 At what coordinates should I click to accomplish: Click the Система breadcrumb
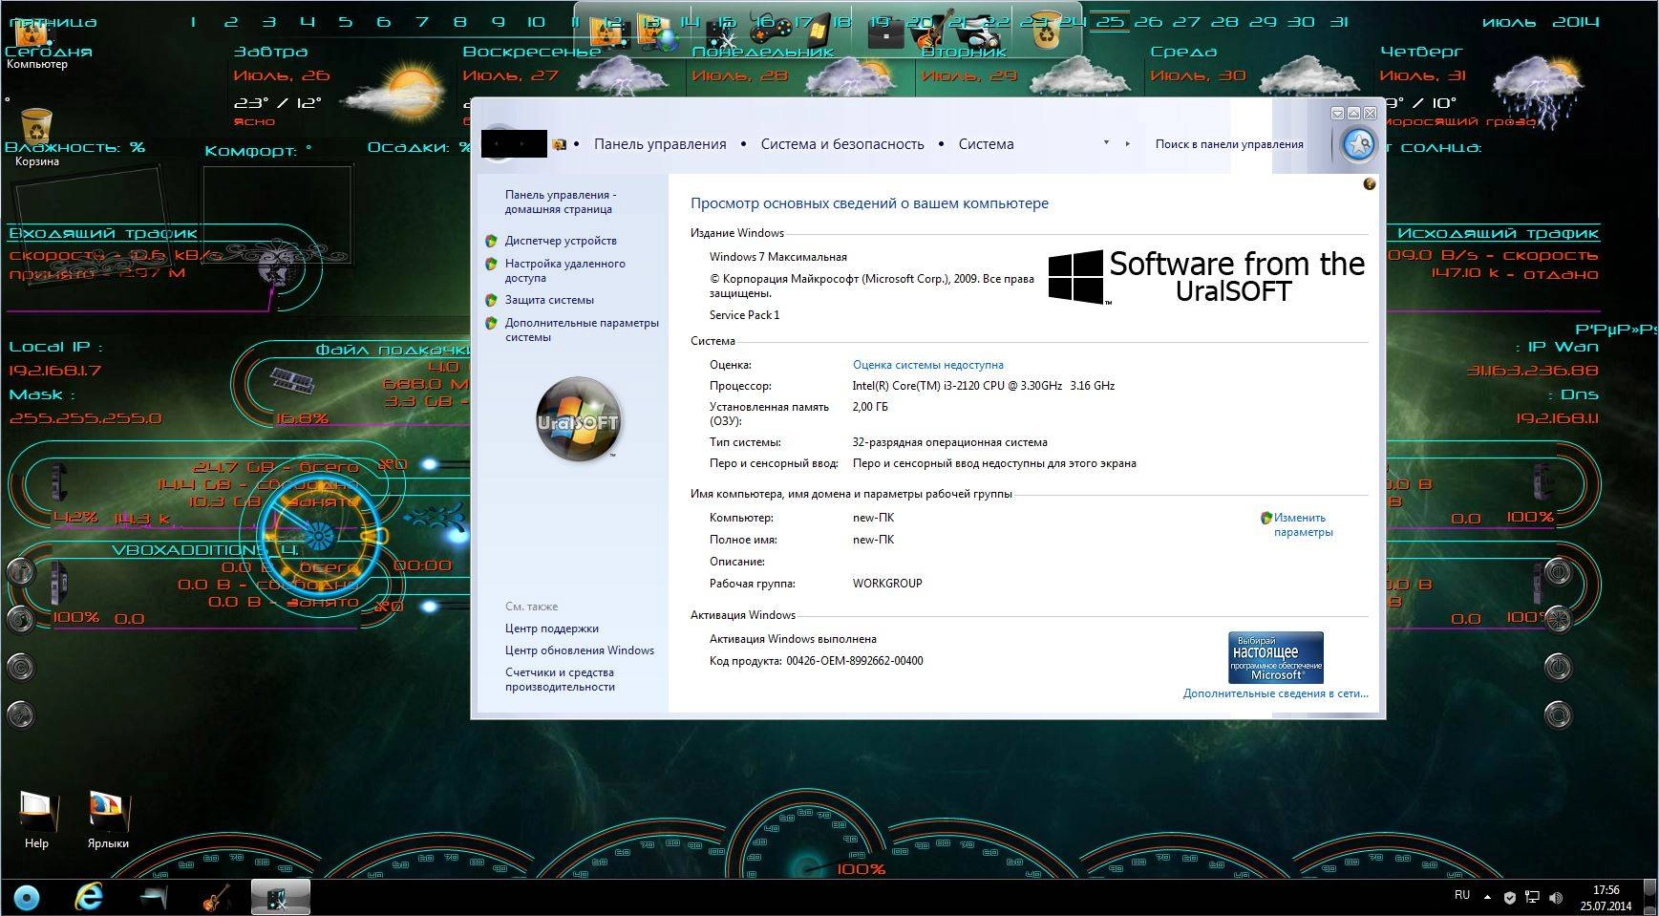point(987,144)
